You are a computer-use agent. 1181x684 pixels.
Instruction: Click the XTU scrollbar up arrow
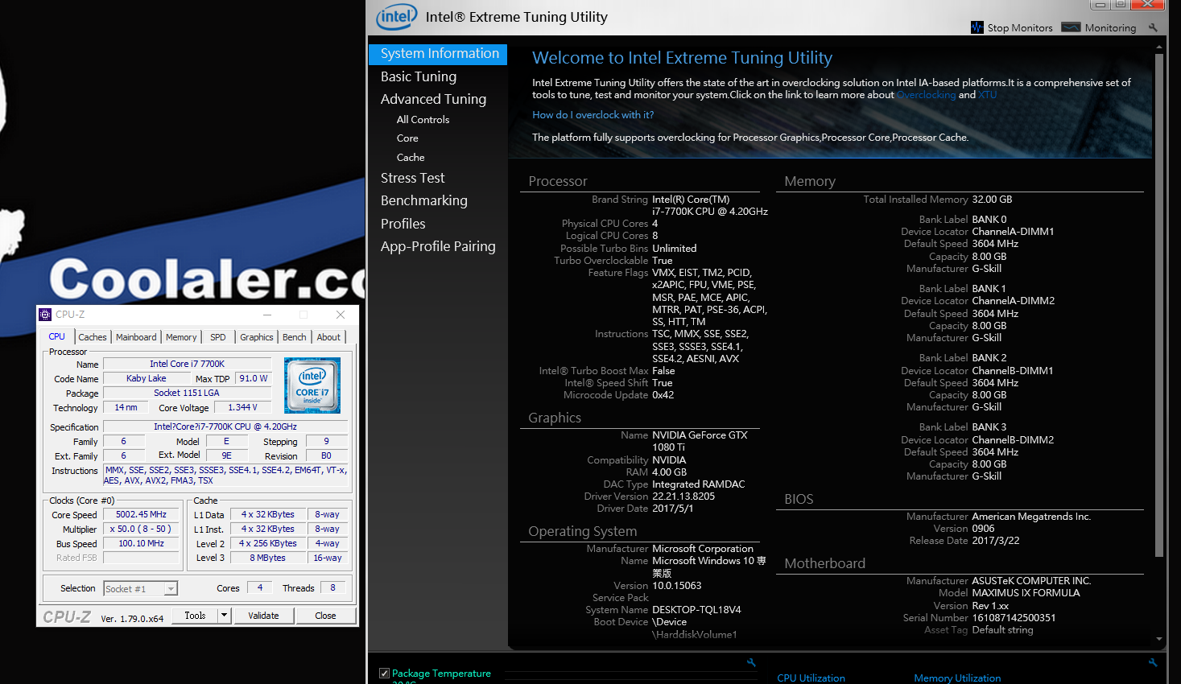[1159, 48]
